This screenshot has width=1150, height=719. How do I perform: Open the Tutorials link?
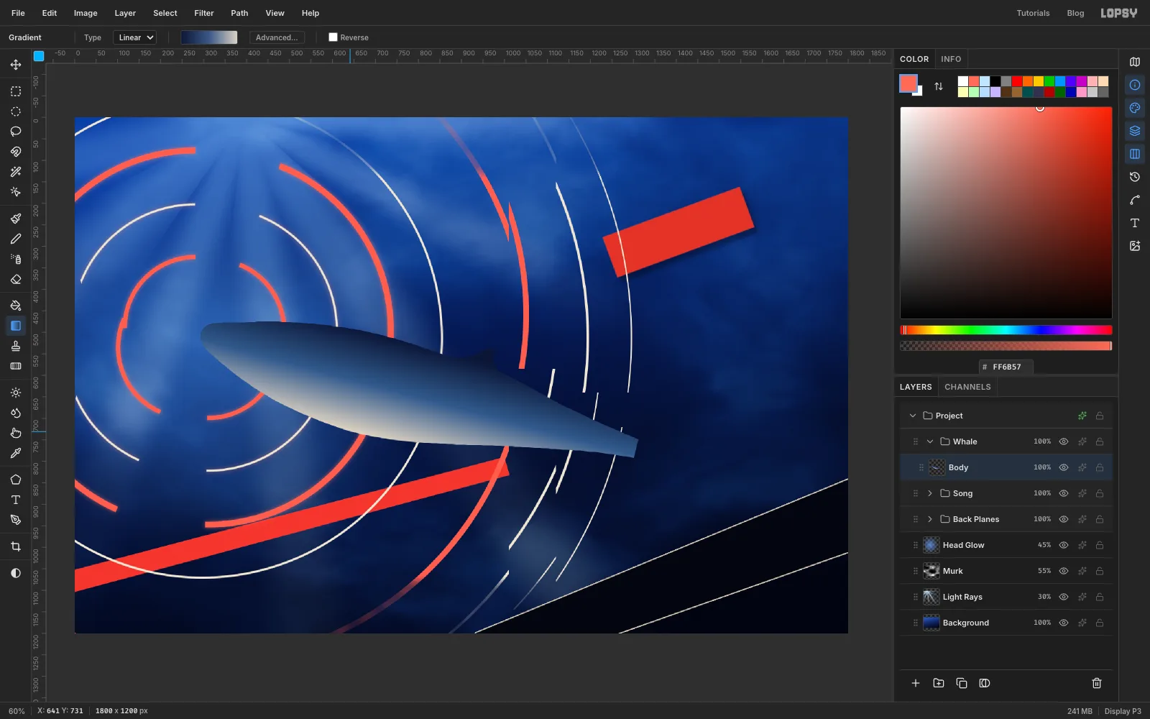[1033, 13]
